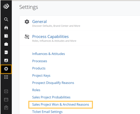Open the calendar icon in the sidebar
Viewport: 140px width, 114px height.
coord(6,99)
